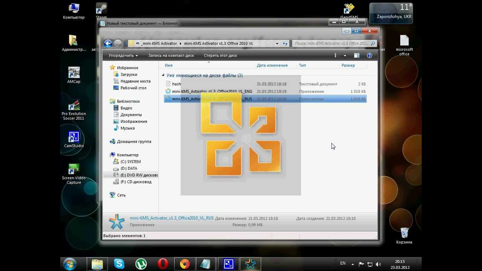Image resolution: width=482 pixels, height=271 pixels.
Task: Open Домашняя группа in sidebar
Action: (134, 142)
